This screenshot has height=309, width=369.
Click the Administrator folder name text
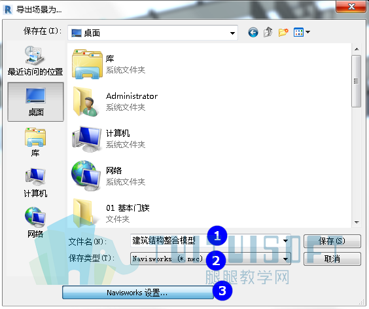click(x=132, y=96)
